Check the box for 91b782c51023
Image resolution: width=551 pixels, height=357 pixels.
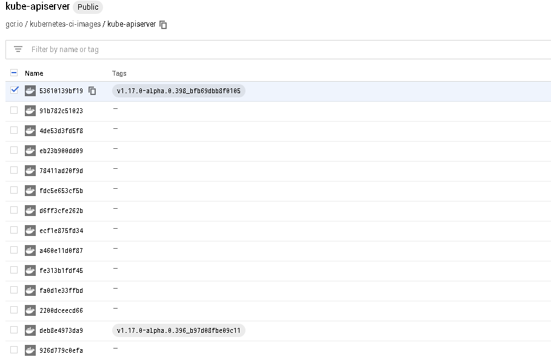[14, 110]
